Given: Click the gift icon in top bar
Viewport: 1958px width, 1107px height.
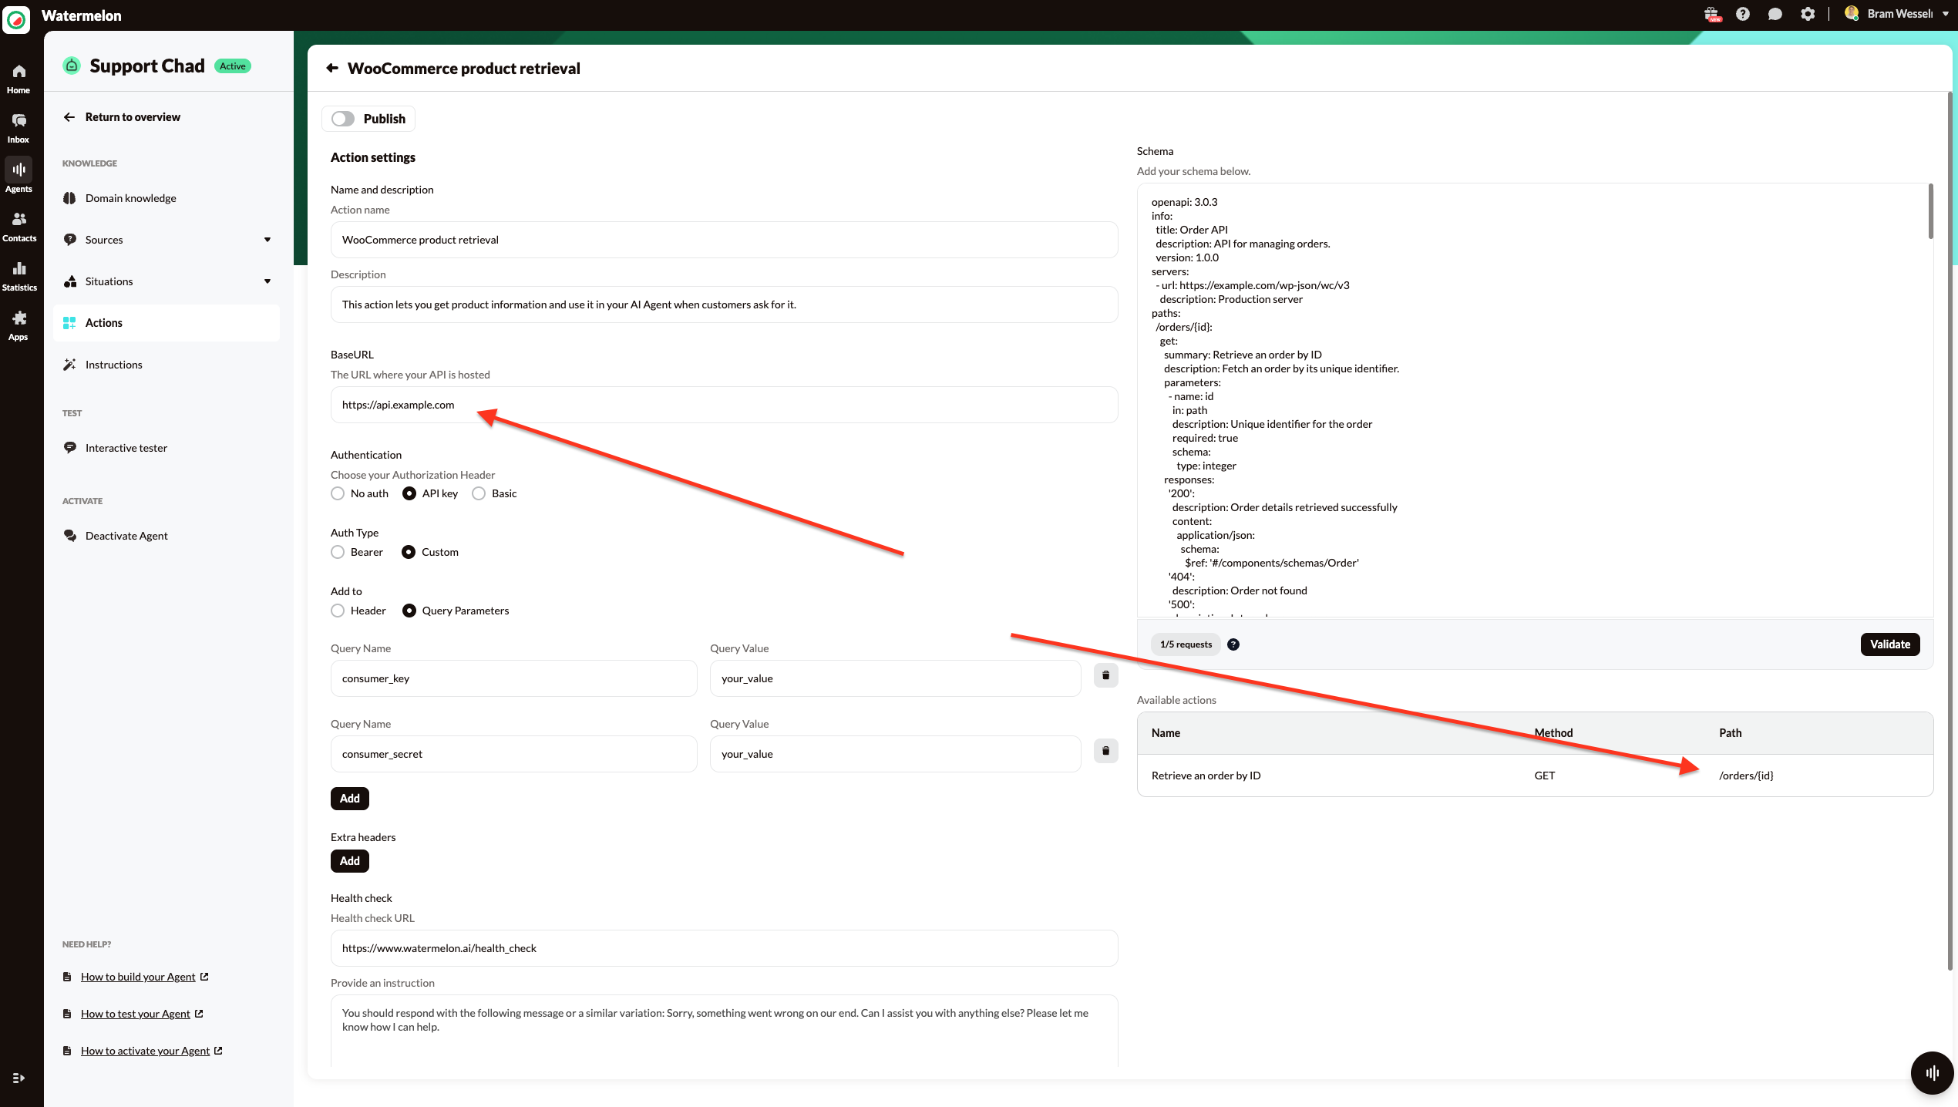Looking at the screenshot, I should click(1711, 14).
